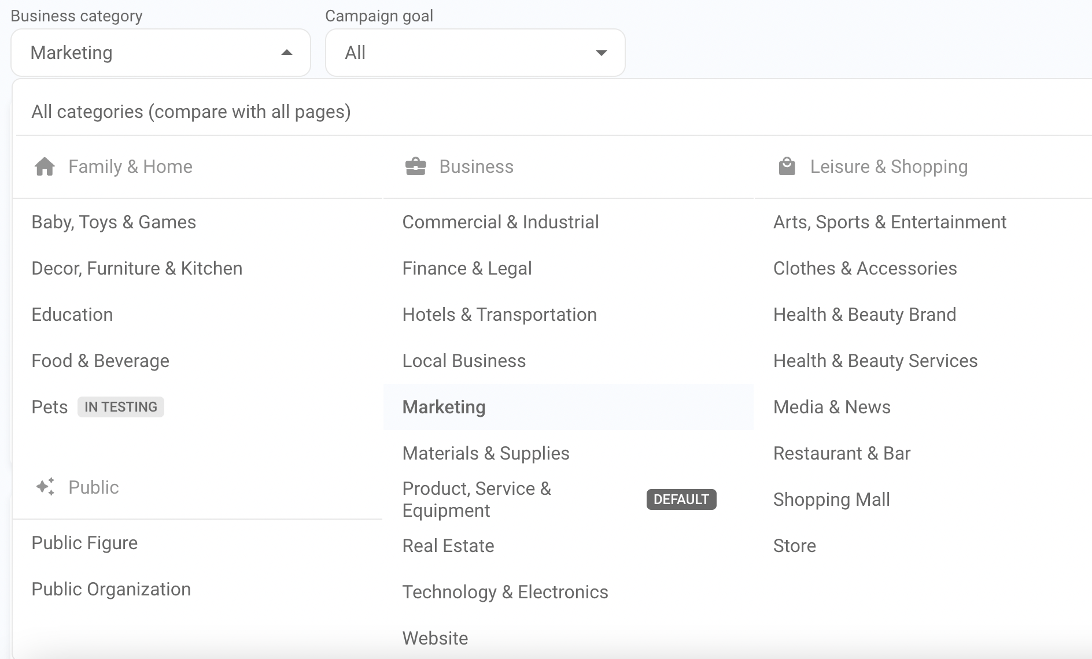Select All categories (compare with all pages)
The height and width of the screenshot is (659, 1092).
pyautogui.click(x=191, y=112)
